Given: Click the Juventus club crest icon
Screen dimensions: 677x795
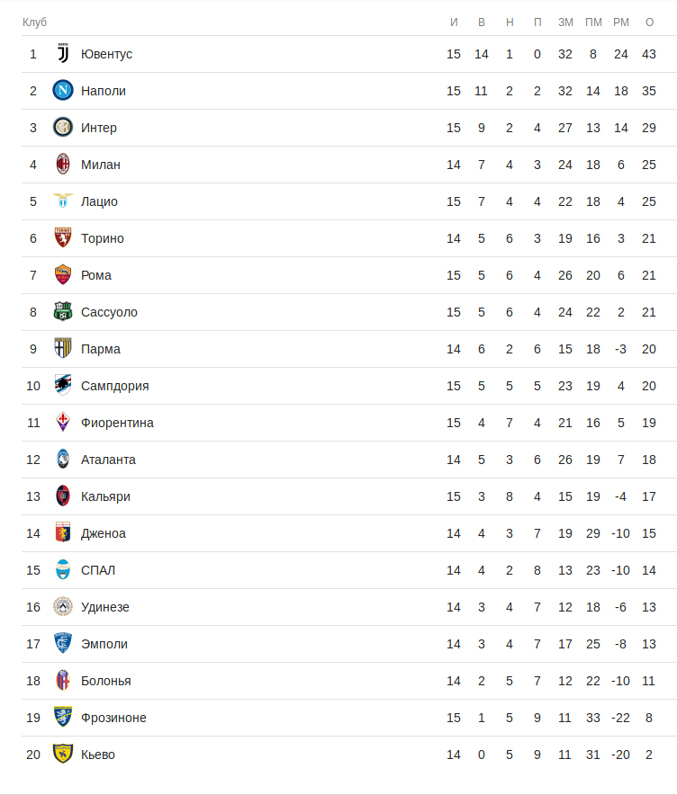Looking at the screenshot, I should tap(62, 54).
